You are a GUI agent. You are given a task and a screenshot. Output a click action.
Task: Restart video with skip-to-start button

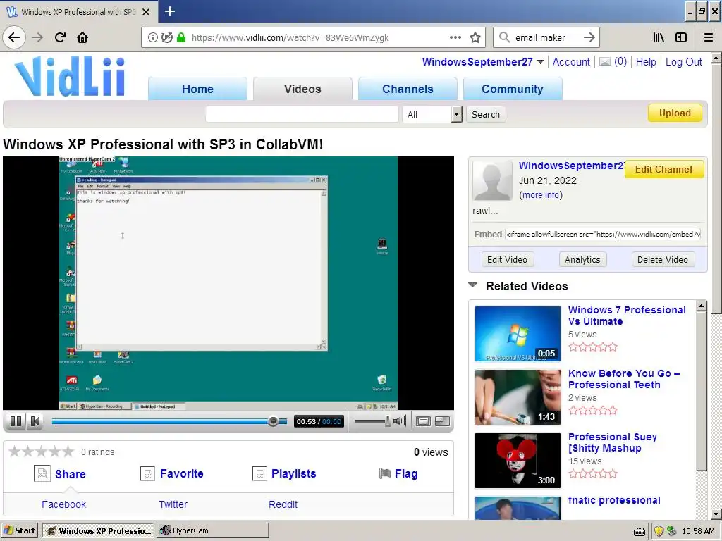[x=35, y=421]
